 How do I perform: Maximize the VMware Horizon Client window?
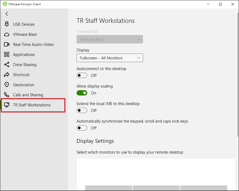220,4
